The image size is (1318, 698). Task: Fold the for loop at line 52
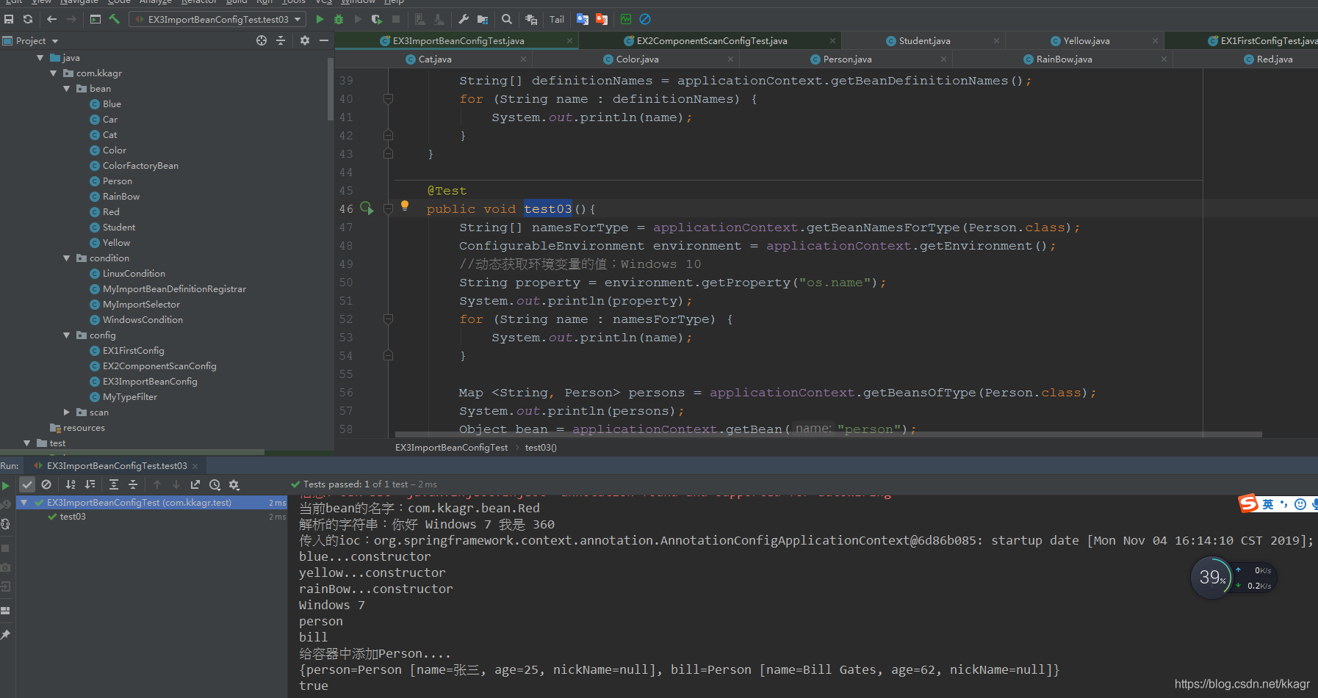pos(389,319)
